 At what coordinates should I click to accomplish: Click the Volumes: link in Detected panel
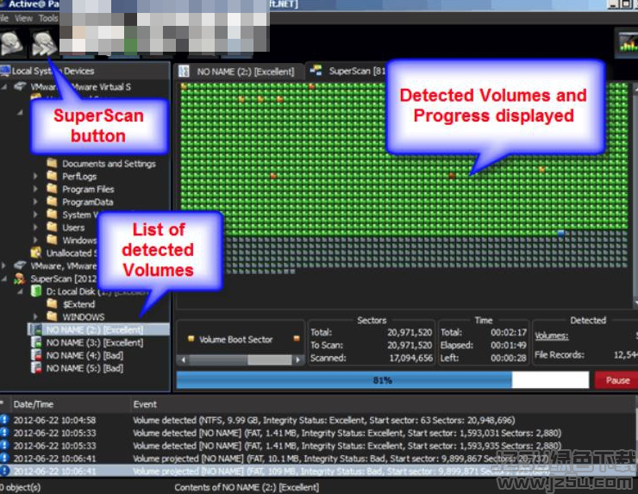coord(551,335)
